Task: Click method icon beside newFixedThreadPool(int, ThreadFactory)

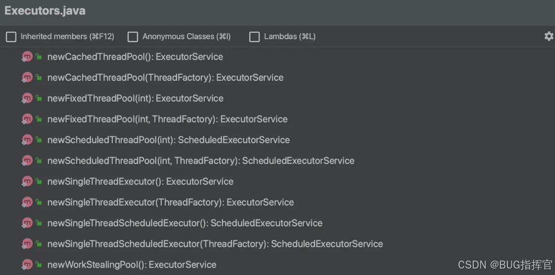Action: pyautogui.click(x=27, y=119)
